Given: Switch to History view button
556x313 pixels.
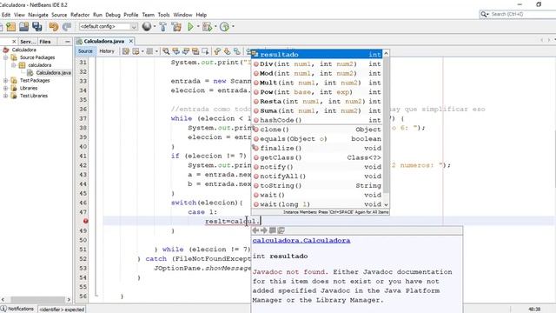Looking at the screenshot, I should [x=107, y=51].
